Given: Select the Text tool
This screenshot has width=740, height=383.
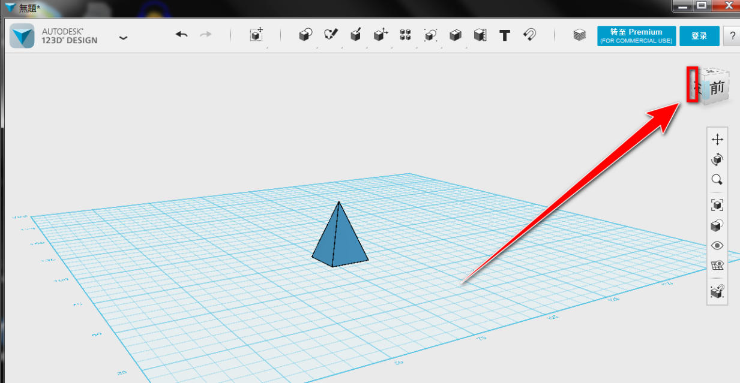Looking at the screenshot, I should (505, 35).
